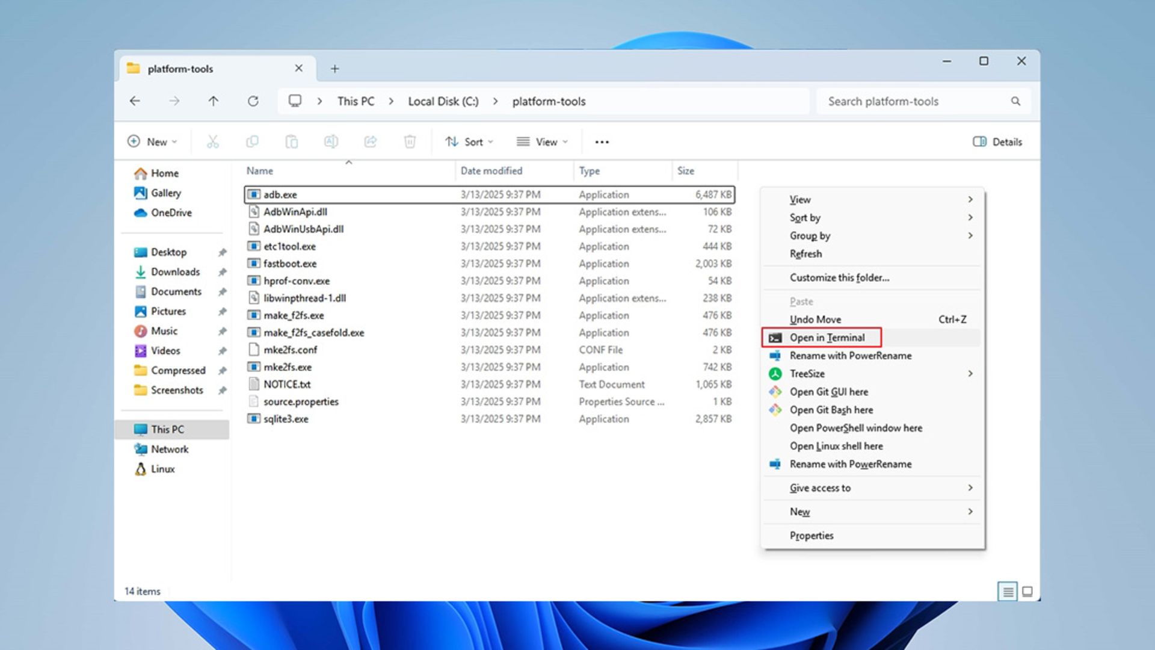Click the Rename icon in toolbar
The image size is (1155, 650).
tap(331, 141)
